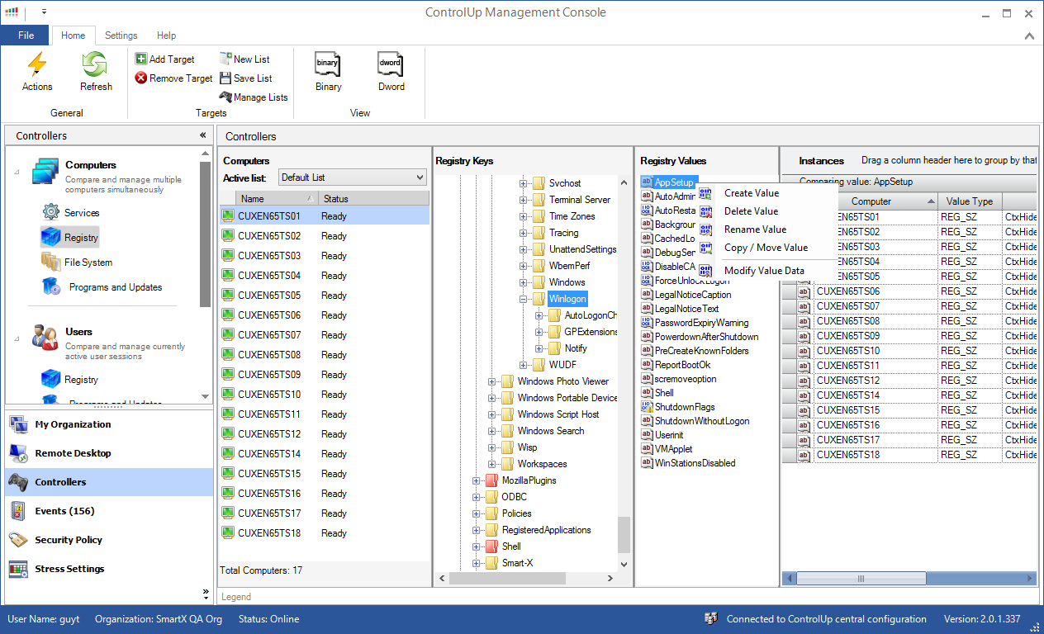Open the Quick Access Toolbar dropdown arrow
Image resolution: width=1044 pixels, height=634 pixels.
tap(44, 12)
